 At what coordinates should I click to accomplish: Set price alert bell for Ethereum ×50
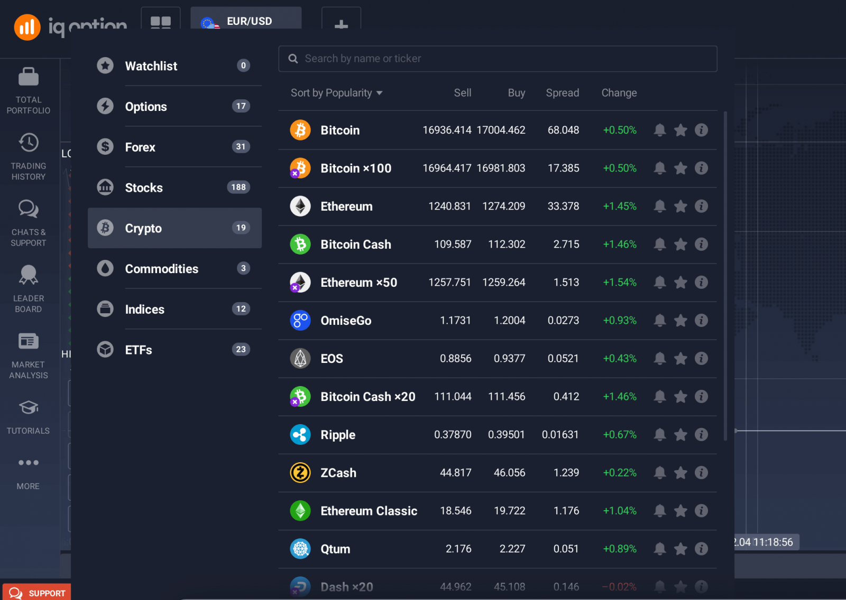click(660, 282)
